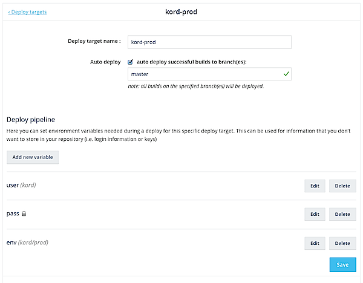Viewport: 363px width, 283px height.
Task: Delete the env variable
Action: coord(342,243)
